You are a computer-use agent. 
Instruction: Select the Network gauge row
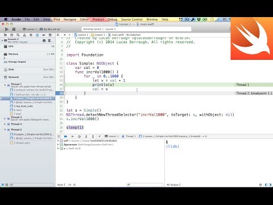[x=28, y=77]
